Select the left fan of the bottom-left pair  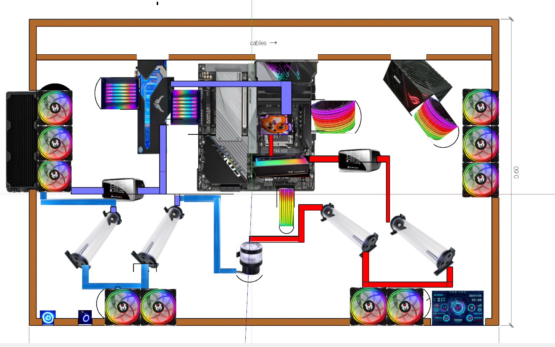[x=122, y=307]
